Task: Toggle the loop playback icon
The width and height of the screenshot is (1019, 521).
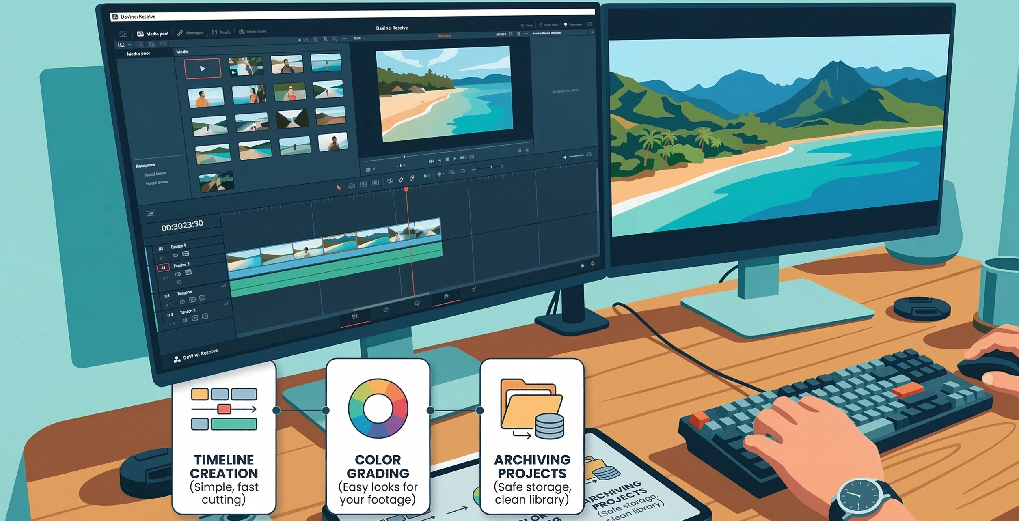Action: (x=471, y=157)
